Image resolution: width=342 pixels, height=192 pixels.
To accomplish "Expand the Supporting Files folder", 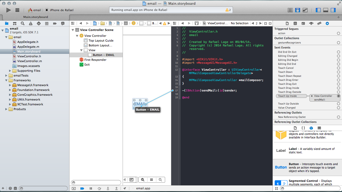I will click(x=10, y=71).
